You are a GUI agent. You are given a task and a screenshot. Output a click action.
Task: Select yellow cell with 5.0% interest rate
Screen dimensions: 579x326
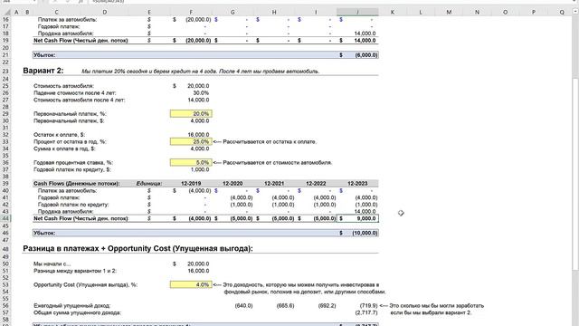(191, 162)
